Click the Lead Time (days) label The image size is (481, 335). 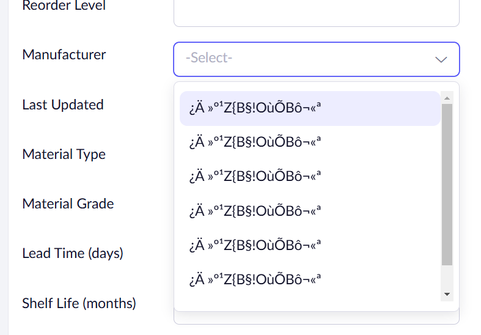73,253
